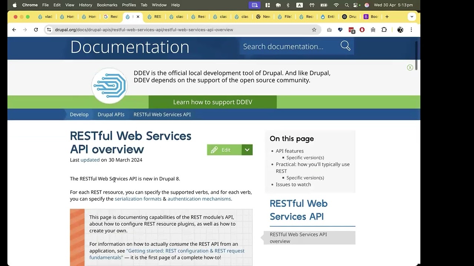Image resolution: width=474 pixels, height=266 pixels.
Task: Click 'Learn how to support DDEV' button
Action: [x=213, y=102]
